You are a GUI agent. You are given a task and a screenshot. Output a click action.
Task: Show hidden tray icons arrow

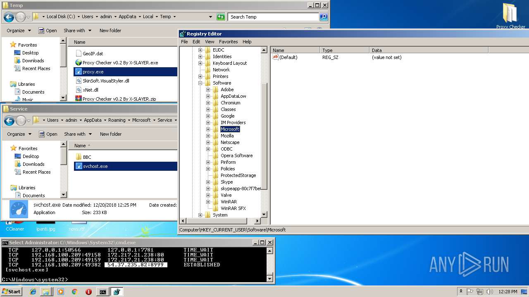[x=461, y=292]
